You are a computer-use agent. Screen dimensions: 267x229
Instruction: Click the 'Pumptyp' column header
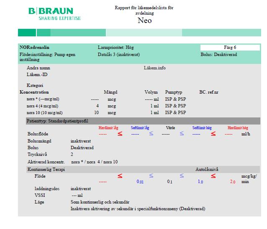[174, 92]
